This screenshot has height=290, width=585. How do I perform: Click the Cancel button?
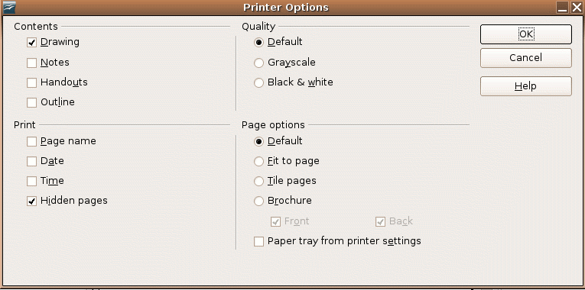click(x=525, y=58)
